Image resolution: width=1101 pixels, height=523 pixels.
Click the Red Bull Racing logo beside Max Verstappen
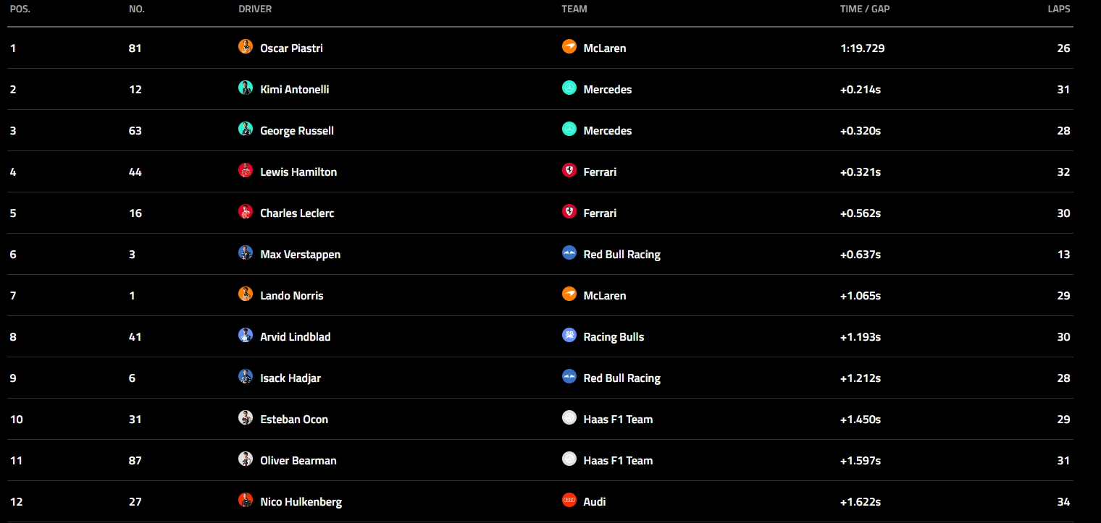coord(569,253)
